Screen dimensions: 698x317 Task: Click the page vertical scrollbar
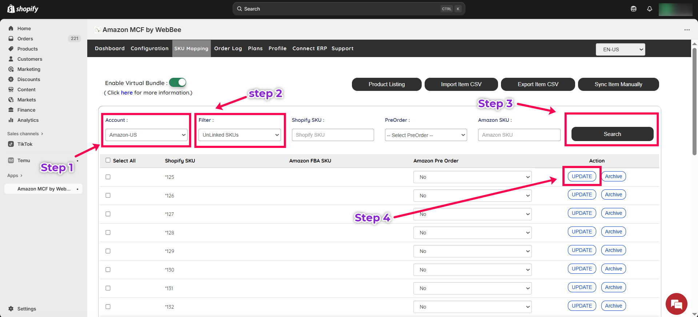point(694,102)
